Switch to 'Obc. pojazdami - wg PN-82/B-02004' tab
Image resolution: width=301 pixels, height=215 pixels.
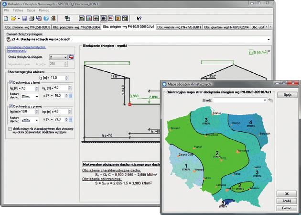pyautogui.click(x=76, y=27)
